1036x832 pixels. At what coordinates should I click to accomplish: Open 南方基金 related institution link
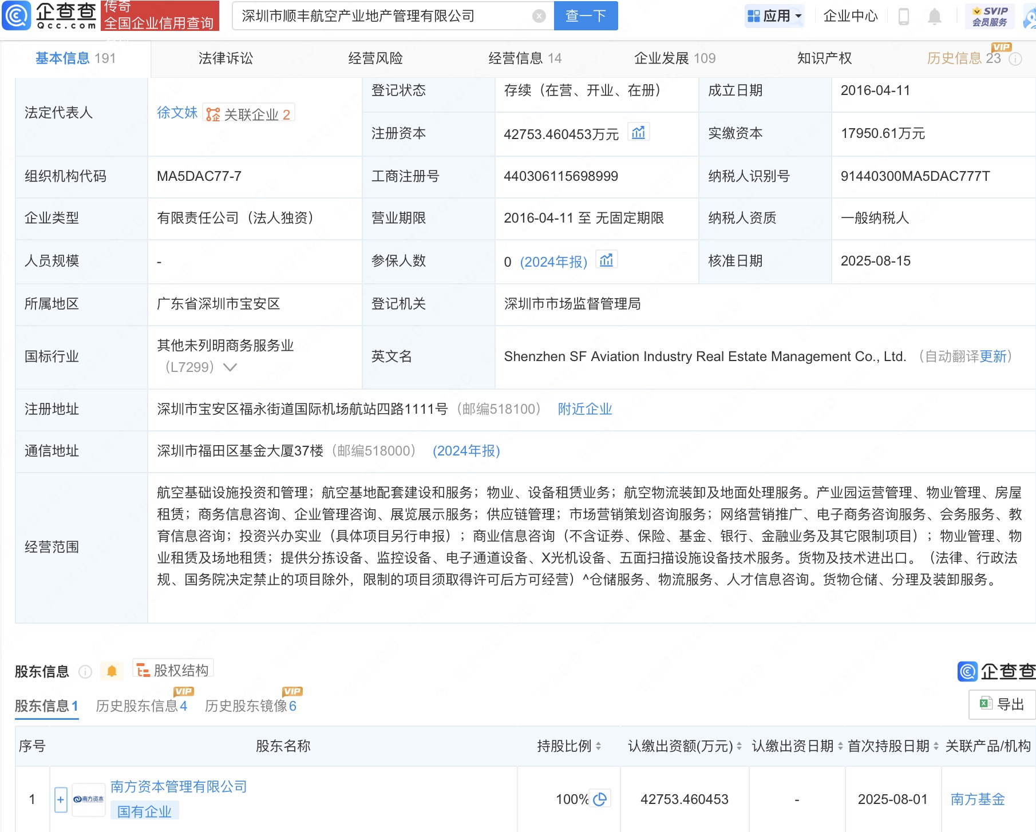tap(978, 799)
